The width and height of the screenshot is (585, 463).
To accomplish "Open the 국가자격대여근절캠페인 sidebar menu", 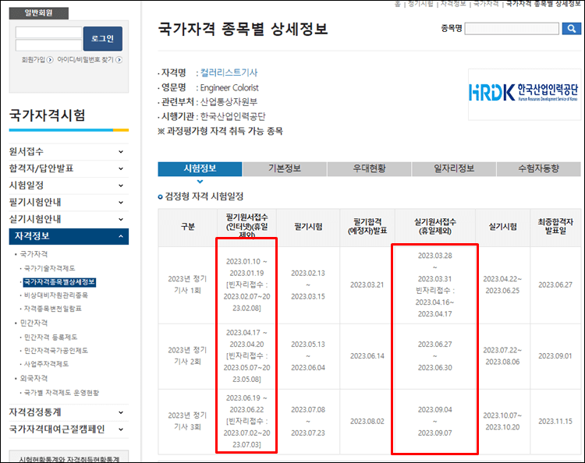I will (69, 429).
